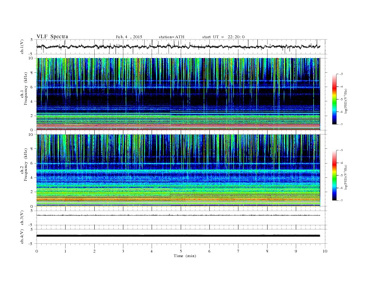The image size is (366, 282).
Task: Select the date text "Feb. 4 , 2015"
Action: click(x=129, y=37)
